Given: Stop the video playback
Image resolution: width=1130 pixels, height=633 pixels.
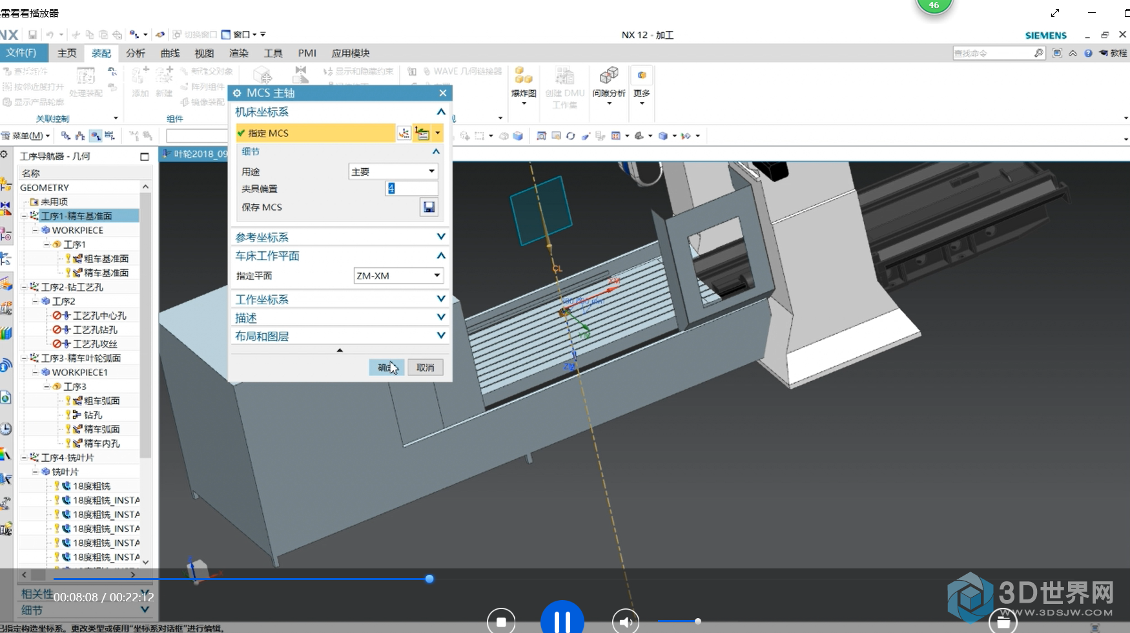Looking at the screenshot, I should point(501,622).
